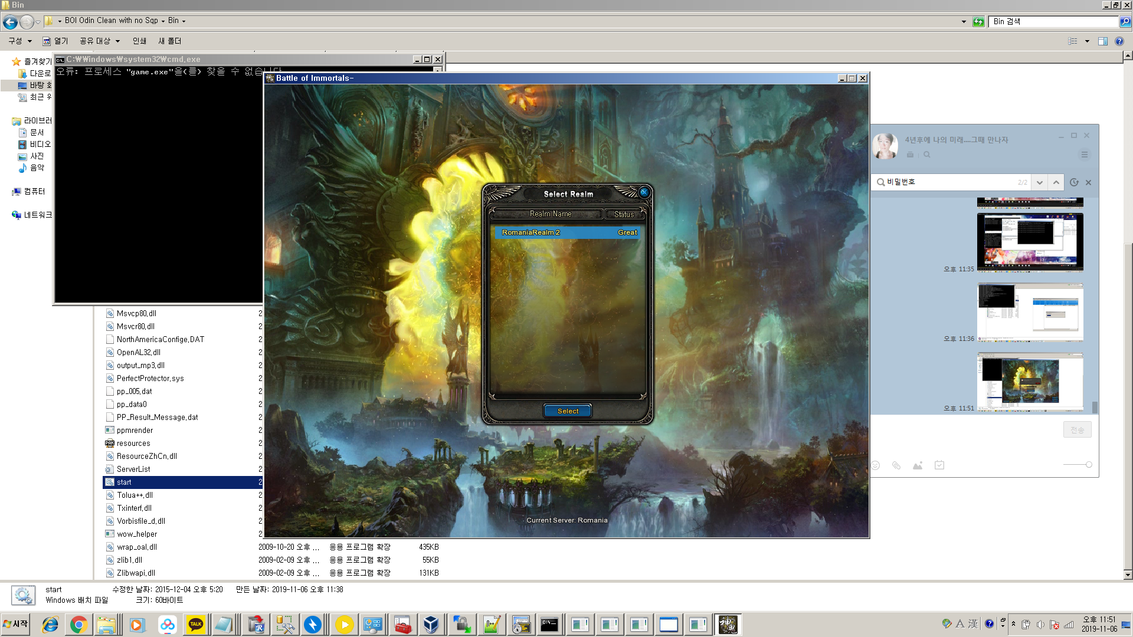This screenshot has height=637, width=1133.
Task: Launch Google Chrome from taskbar
Action: [78, 625]
